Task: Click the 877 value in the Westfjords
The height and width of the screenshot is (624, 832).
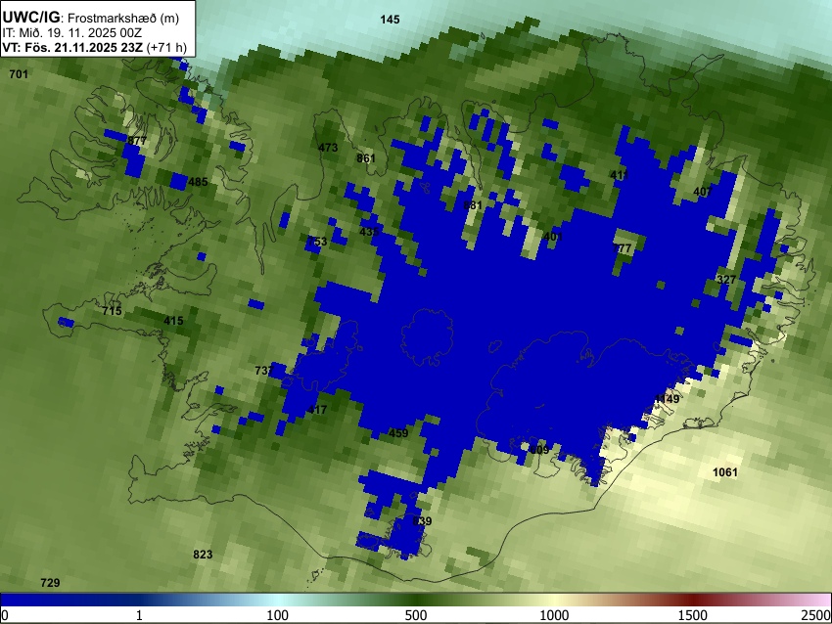Action: coord(137,141)
